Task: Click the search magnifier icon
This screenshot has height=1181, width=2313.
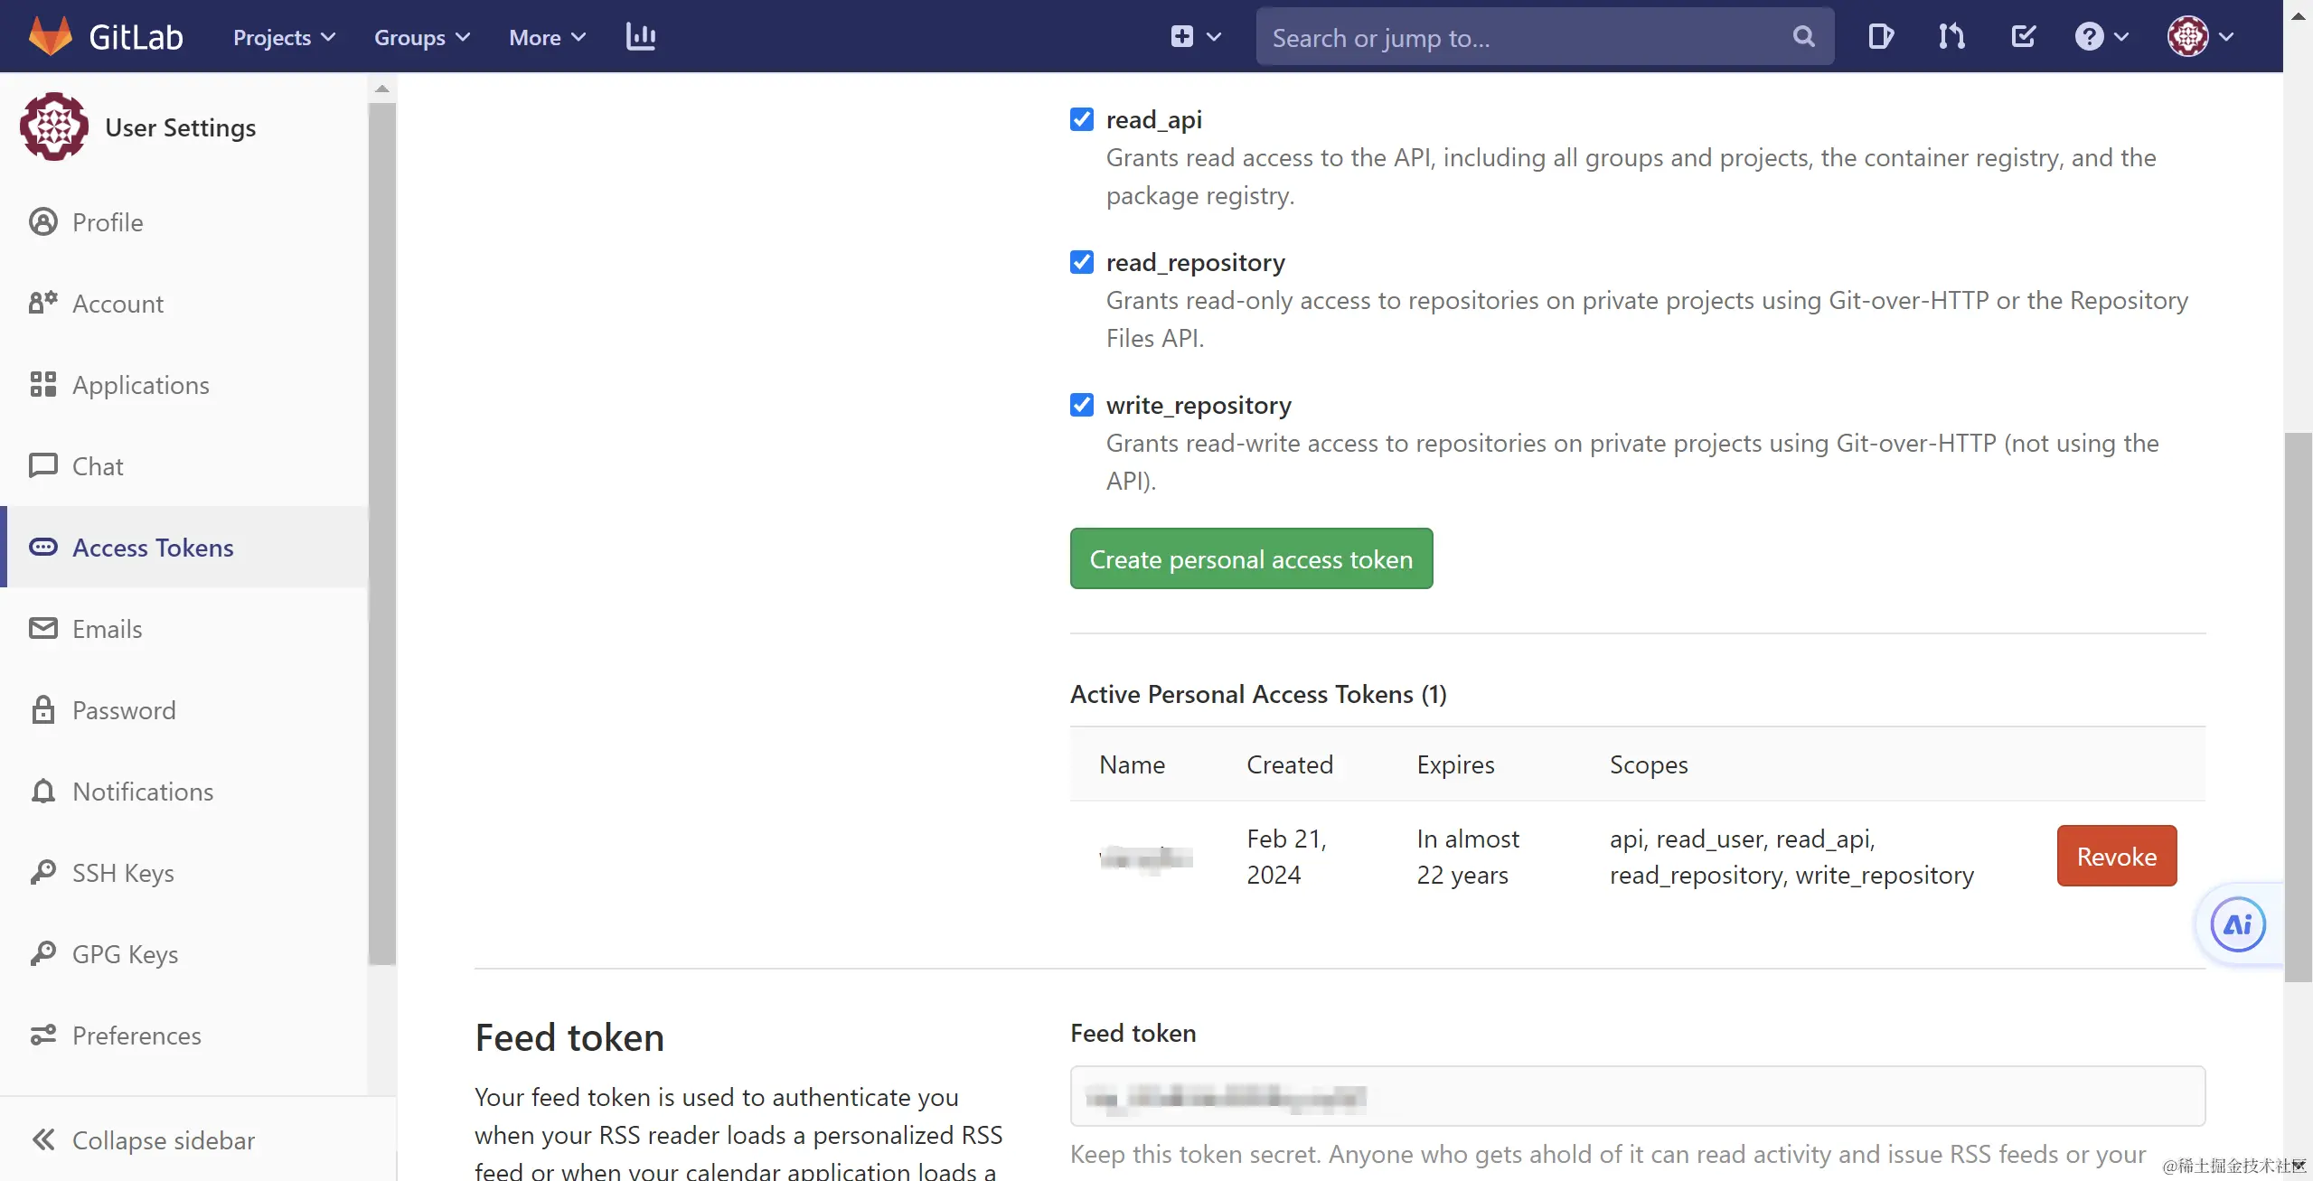Action: coord(1802,36)
